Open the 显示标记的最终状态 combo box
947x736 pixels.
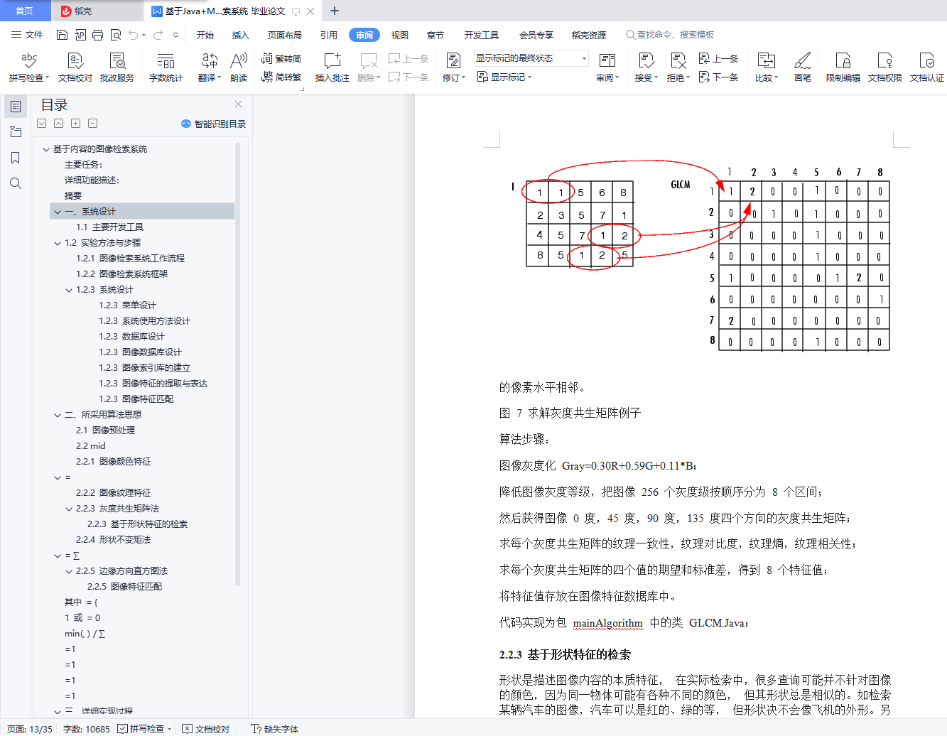531,58
